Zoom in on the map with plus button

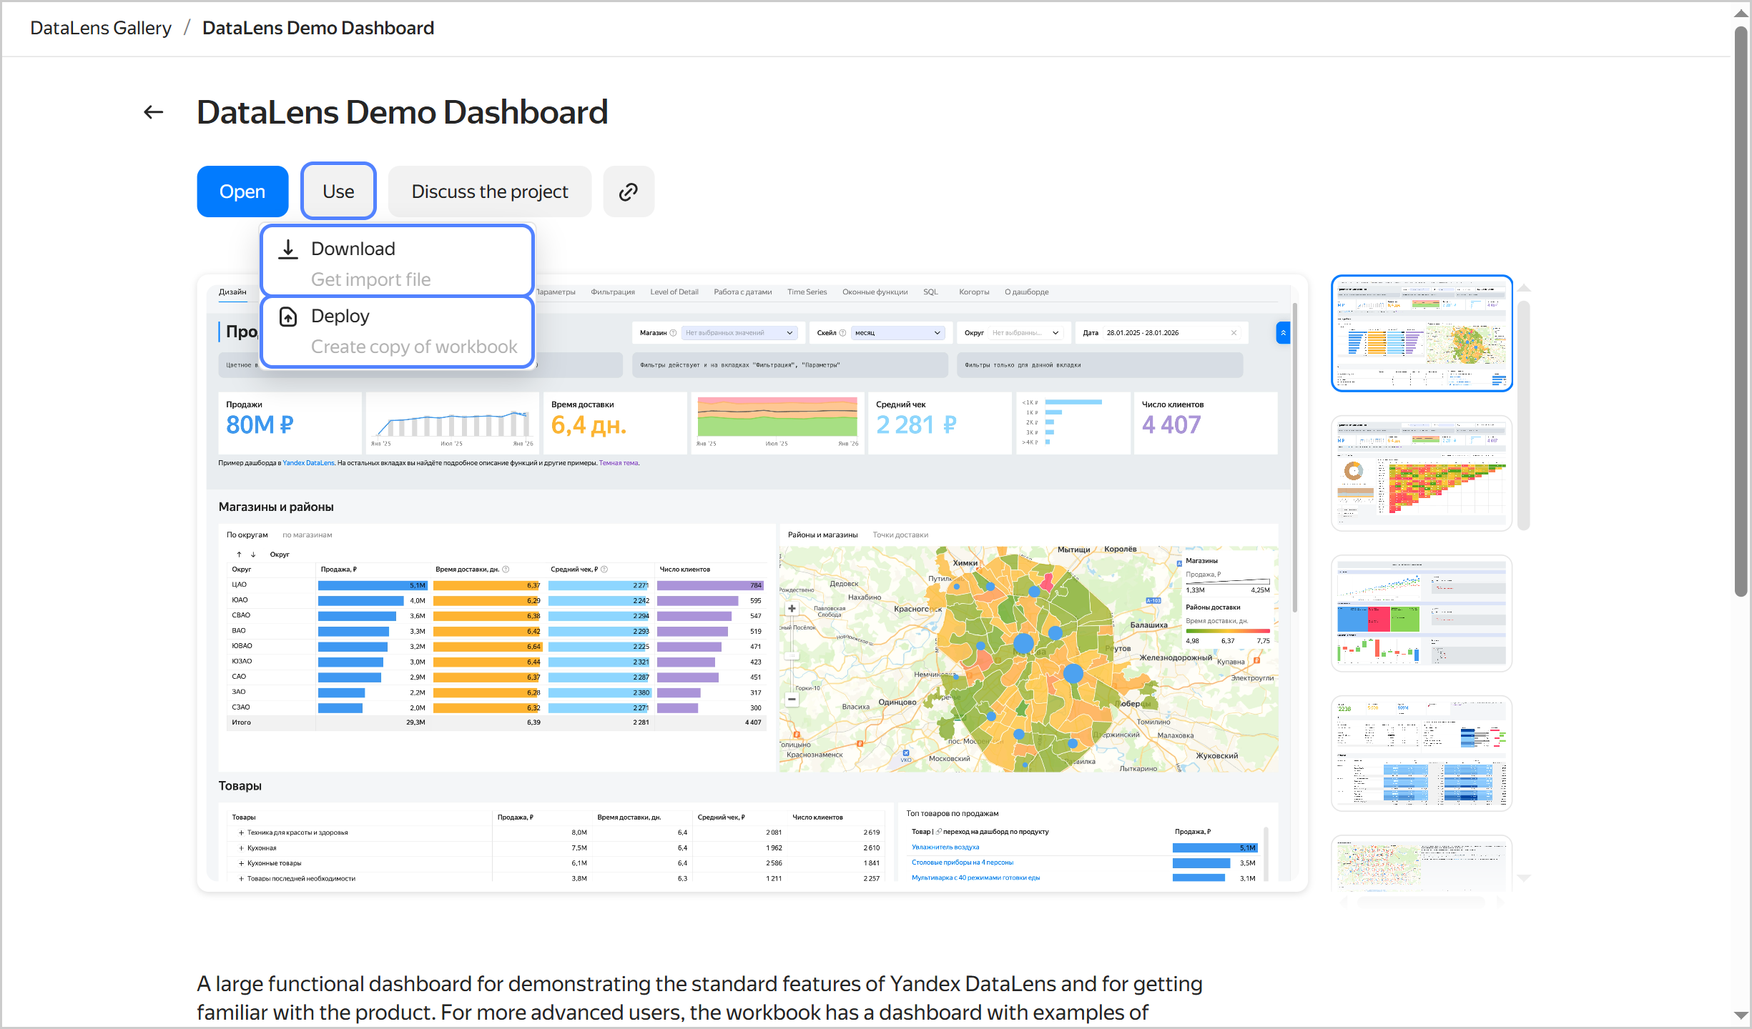[792, 609]
